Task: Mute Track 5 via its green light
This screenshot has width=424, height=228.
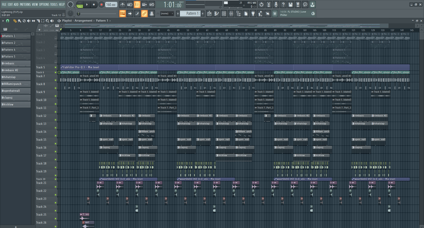Action: pyautogui.click(x=56, y=67)
